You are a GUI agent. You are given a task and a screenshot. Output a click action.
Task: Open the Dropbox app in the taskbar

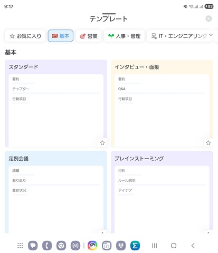pyautogui.click(x=121, y=246)
